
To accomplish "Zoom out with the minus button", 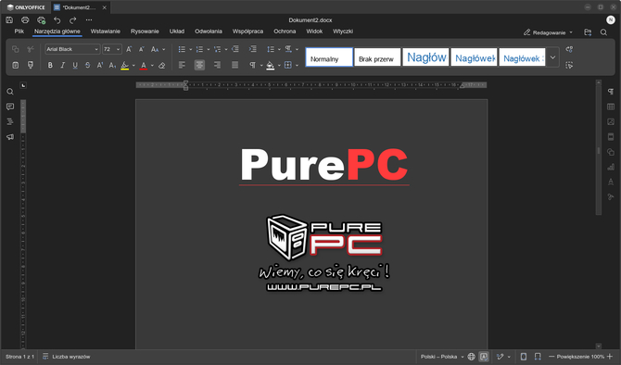I will [551, 357].
